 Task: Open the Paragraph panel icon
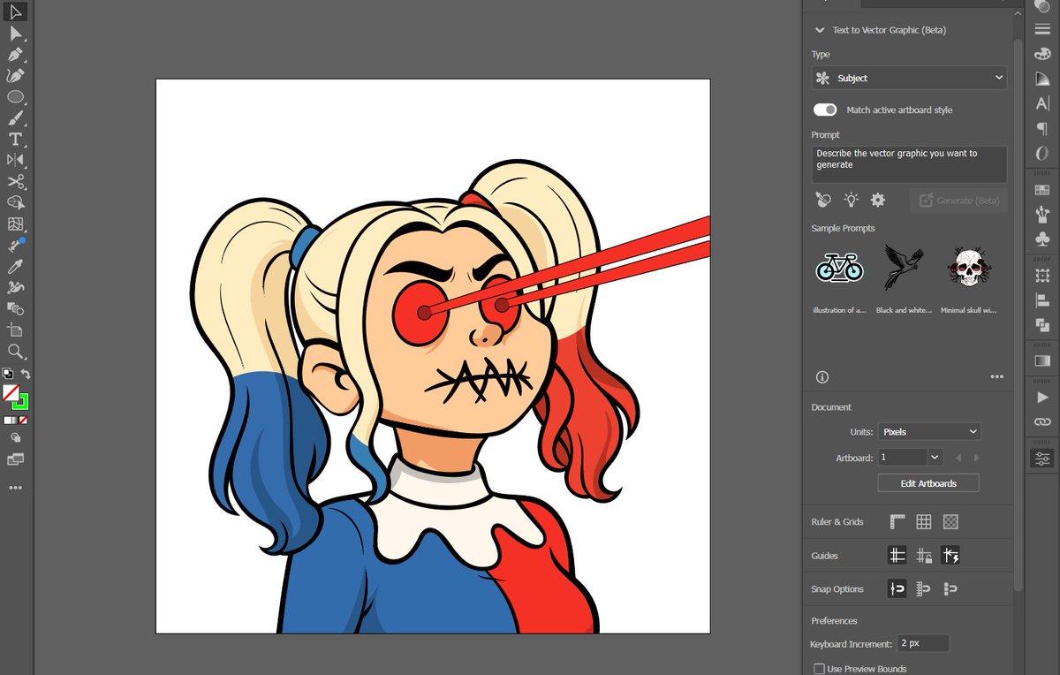click(1042, 128)
